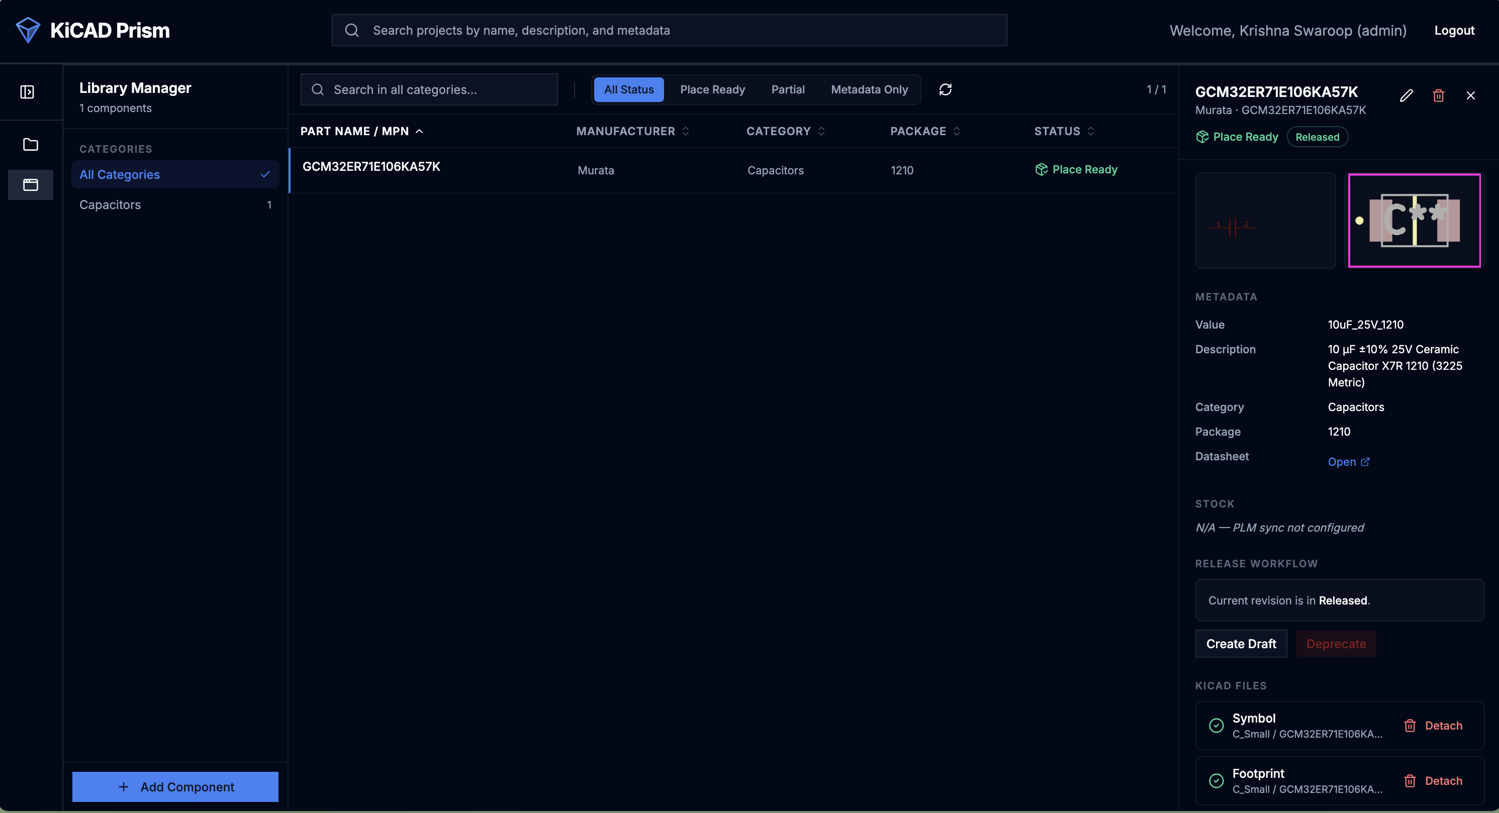The image size is (1499, 813).
Task: Filter by Metadata Only status
Action: (869, 89)
